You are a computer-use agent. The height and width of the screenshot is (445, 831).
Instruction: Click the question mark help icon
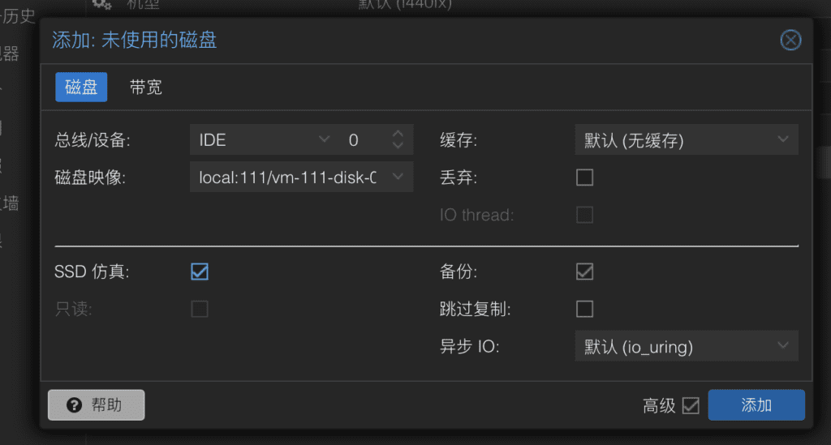[74, 405]
